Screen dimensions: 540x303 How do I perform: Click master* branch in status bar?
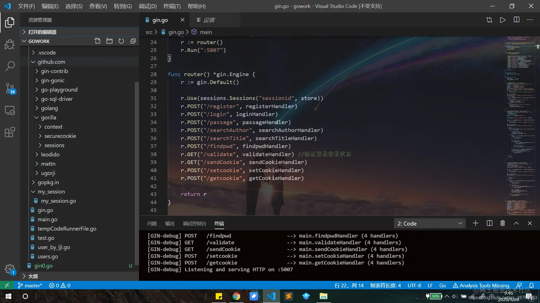tap(30, 286)
